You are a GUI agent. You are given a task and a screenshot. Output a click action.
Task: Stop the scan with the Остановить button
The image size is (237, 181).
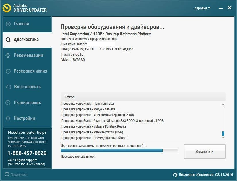pyautogui.click(x=205, y=151)
